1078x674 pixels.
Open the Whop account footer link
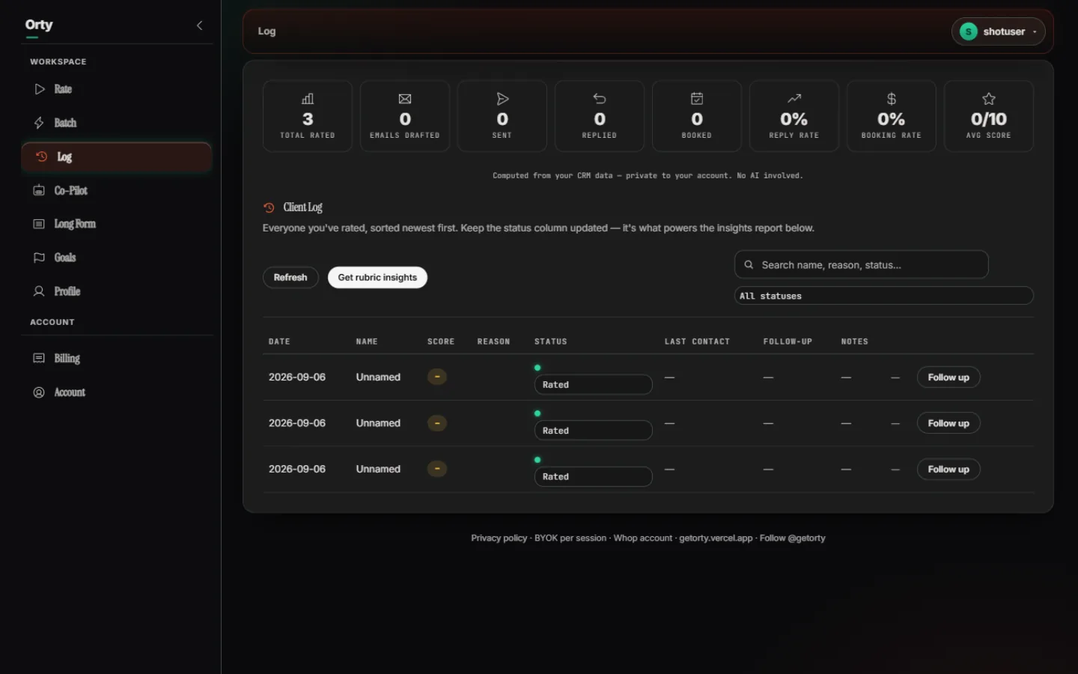click(x=643, y=538)
